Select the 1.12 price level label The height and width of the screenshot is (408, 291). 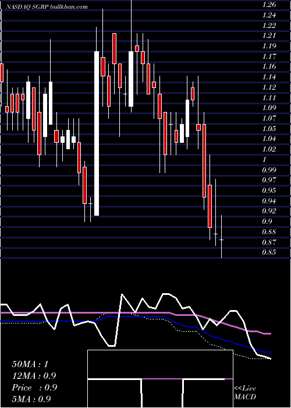tap(269, 87)
